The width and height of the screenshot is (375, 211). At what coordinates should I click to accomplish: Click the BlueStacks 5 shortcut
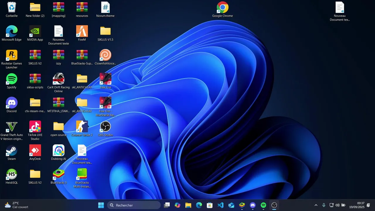click(x=59, y=174)
